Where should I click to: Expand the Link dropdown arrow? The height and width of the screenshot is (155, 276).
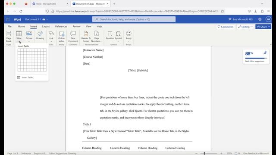(51, 41)
